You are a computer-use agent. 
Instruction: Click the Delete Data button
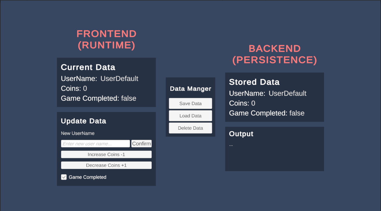pyautogui.click(x=190, y=128)
